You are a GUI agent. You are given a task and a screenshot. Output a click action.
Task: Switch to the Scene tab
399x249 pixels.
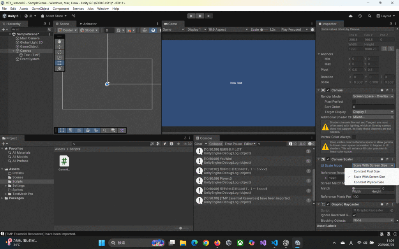pyautogui.click(x=64, y=24)
